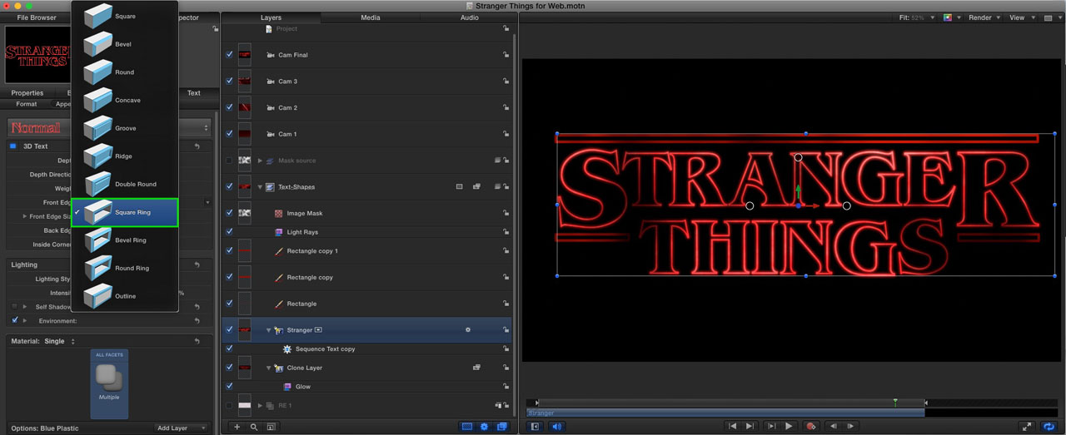Step to previous frame
The image size is (1066, 435).
point(834,427)
